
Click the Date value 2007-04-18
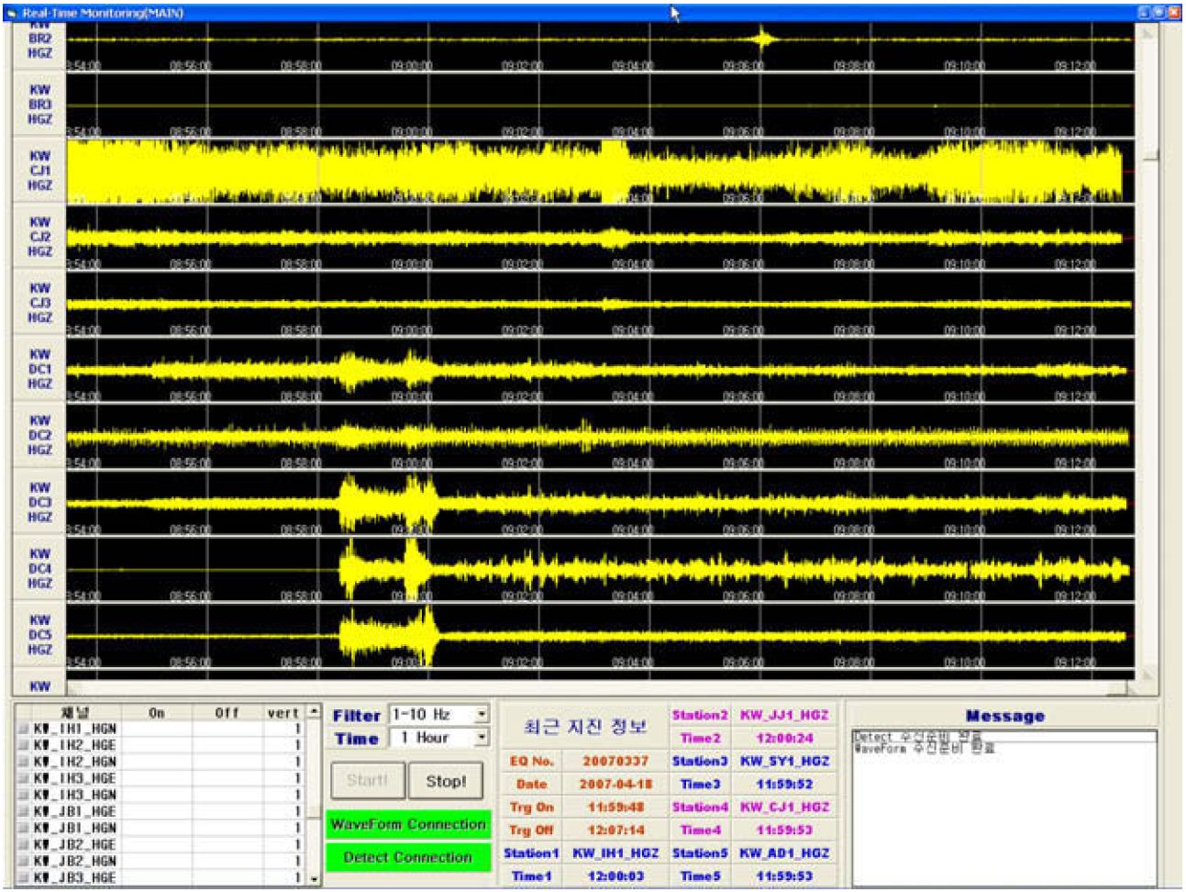click(x=615, y=784)
